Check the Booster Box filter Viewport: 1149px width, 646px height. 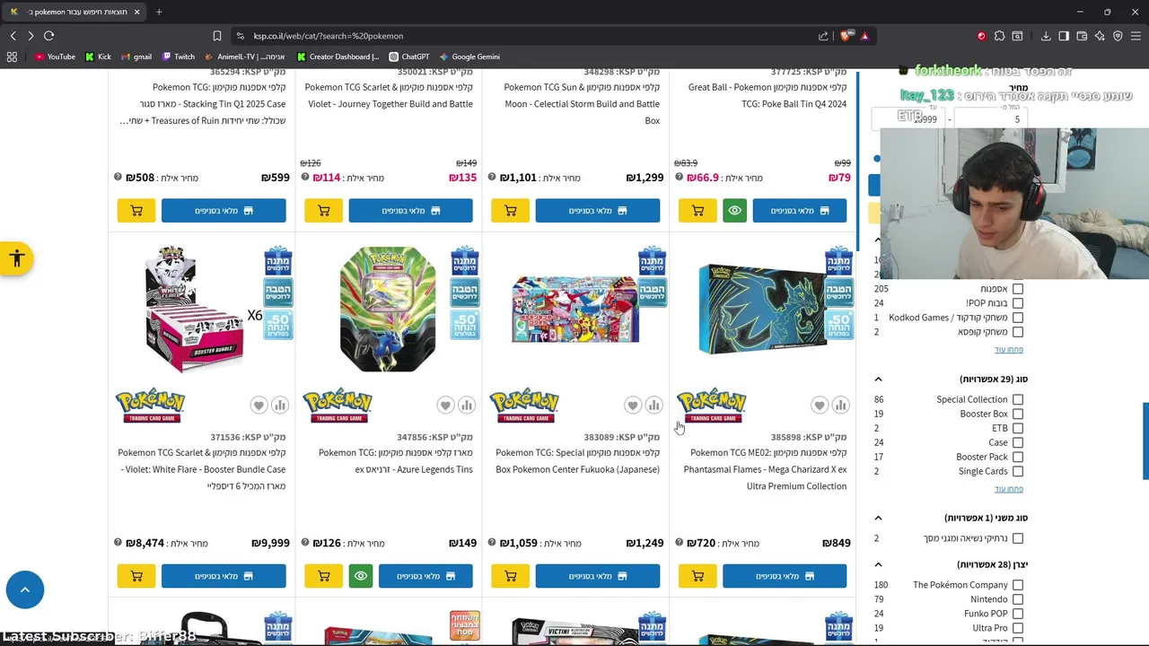pyautogui.click(x=1017, y=414)
